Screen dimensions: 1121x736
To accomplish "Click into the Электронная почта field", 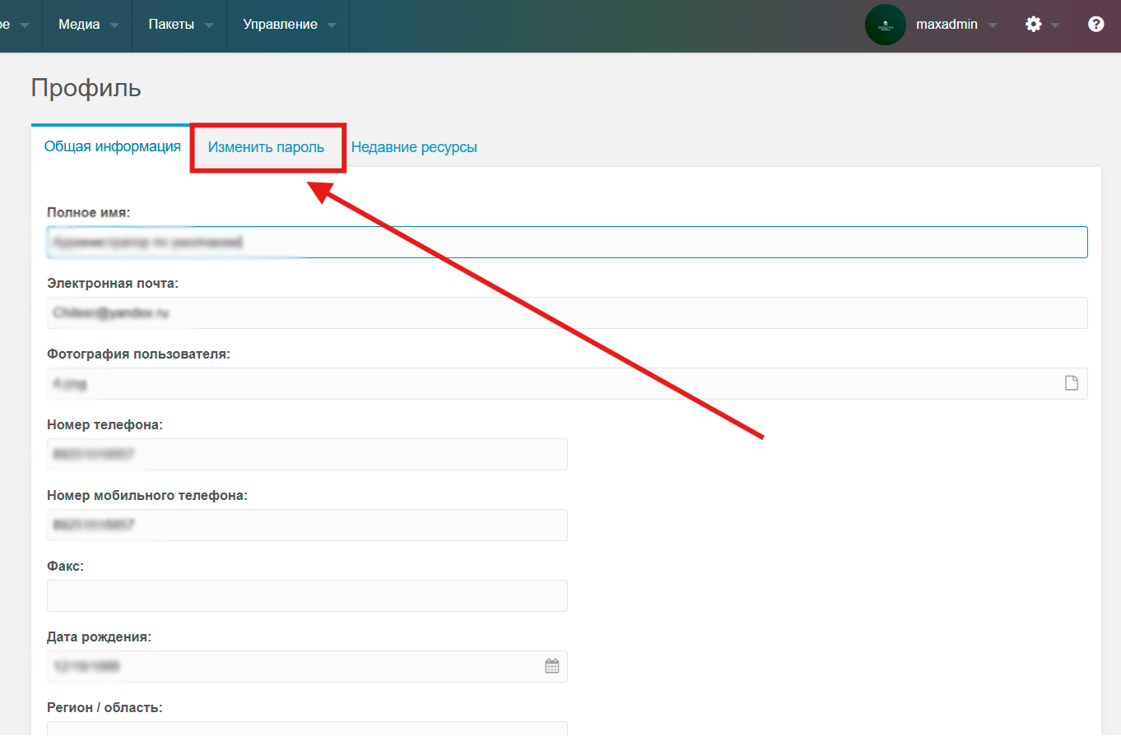I will coord(567,313).
